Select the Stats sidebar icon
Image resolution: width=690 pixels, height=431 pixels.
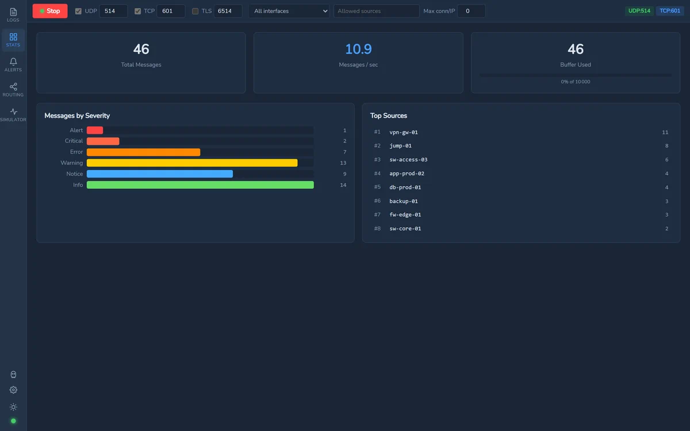coord(13,40)
